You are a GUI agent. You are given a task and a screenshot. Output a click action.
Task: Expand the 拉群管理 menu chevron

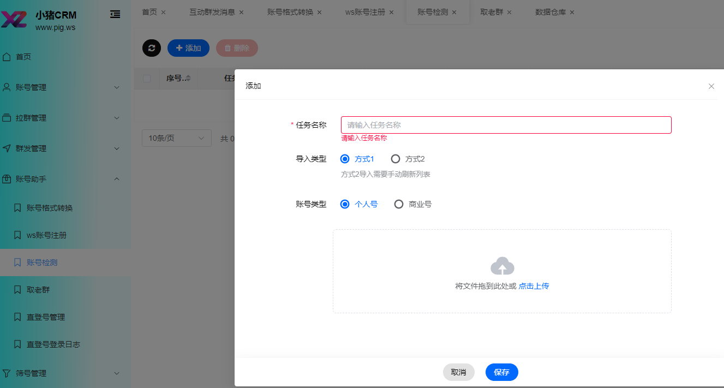117,118
